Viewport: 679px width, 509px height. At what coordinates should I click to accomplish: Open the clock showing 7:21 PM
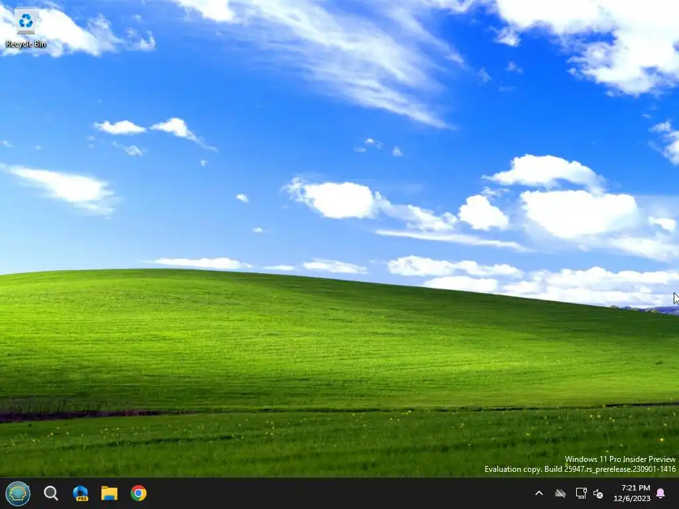tap(635, 488)
